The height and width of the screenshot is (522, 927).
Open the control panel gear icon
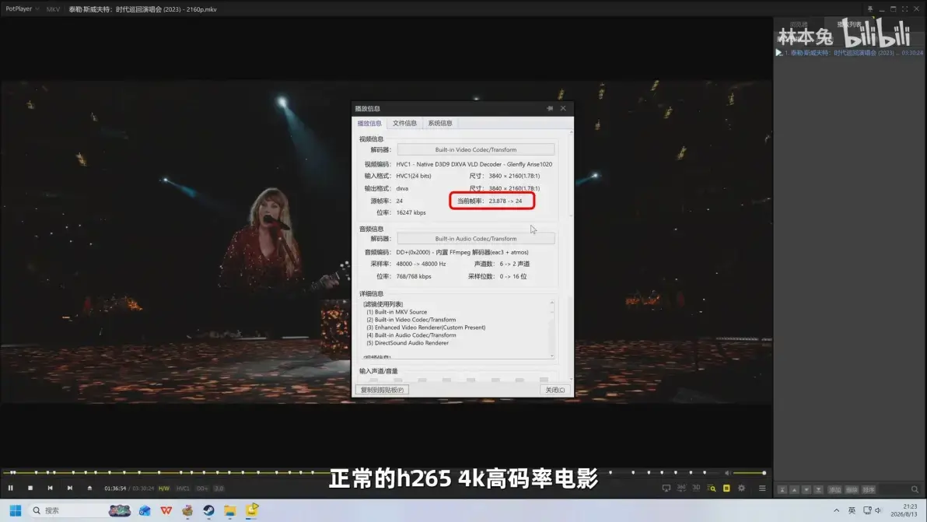pyautogui.click(x=742, y=489)
